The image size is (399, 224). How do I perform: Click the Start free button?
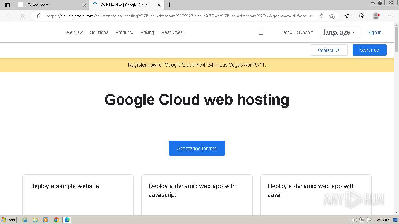point(369,50)
